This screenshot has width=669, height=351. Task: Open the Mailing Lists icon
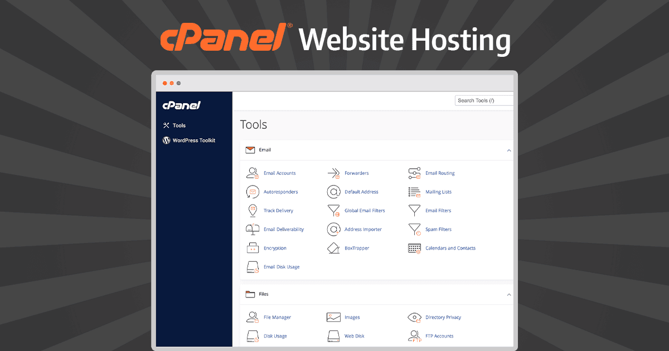coord(414,192)
